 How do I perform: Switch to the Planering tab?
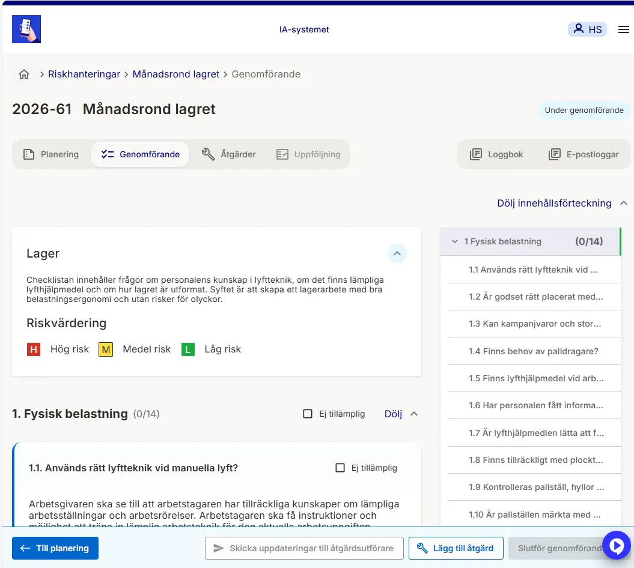click(52, 154)
